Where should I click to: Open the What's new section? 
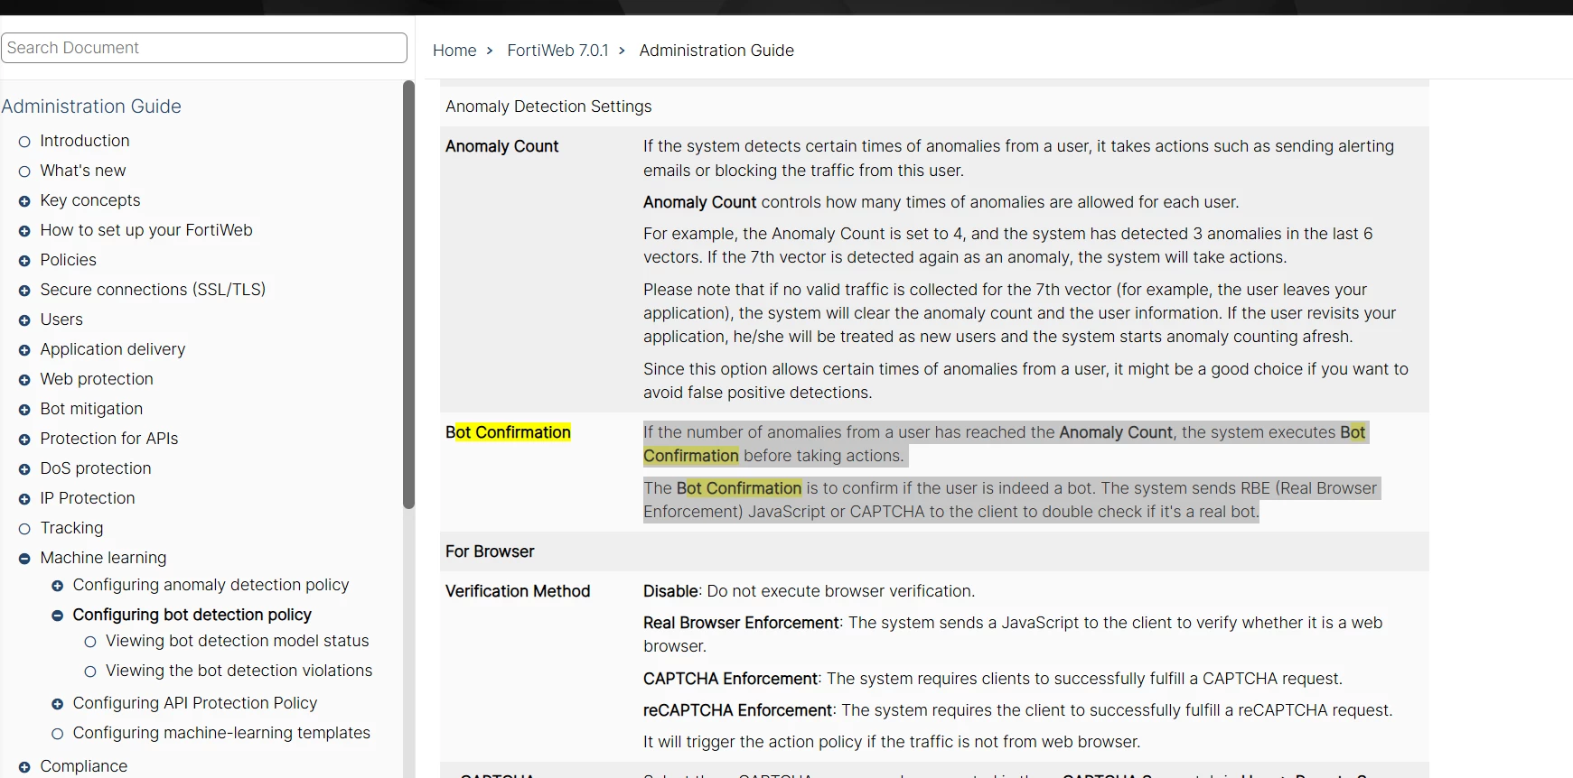point(83,171)
